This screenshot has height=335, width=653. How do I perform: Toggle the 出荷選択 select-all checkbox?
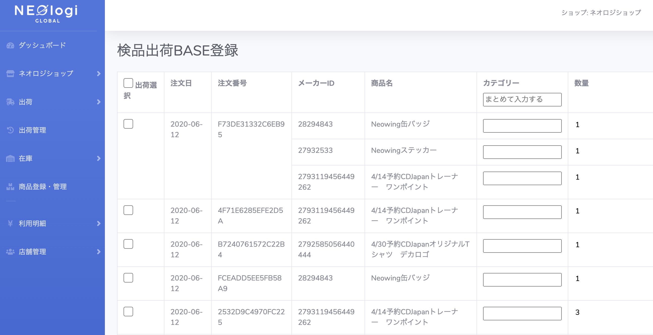[x=128, y=83]
